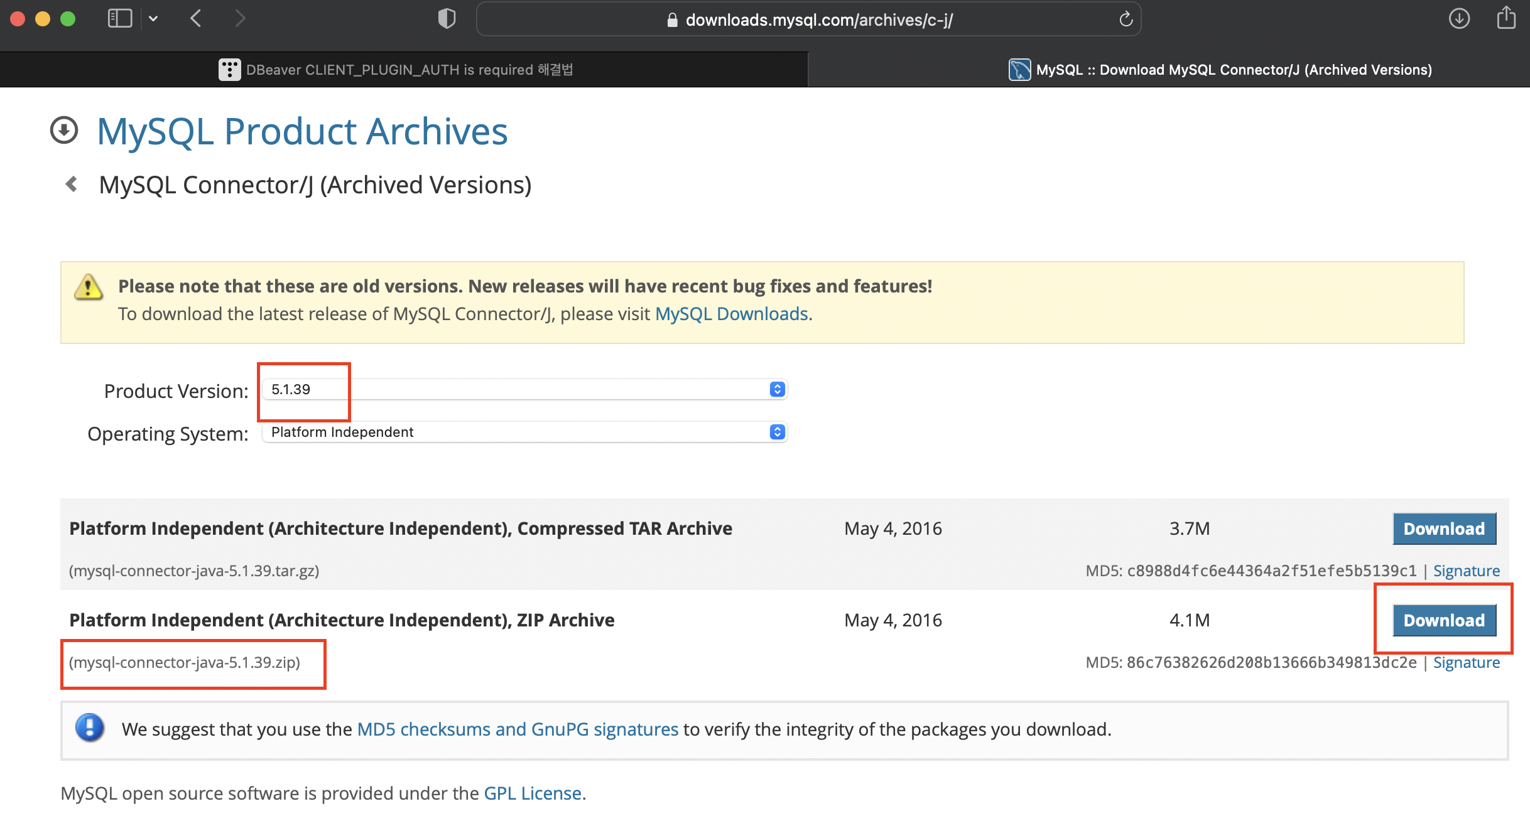Show Safari downloads list icon
Viewport: 1530px width, 821px height.
[1459, 19]
